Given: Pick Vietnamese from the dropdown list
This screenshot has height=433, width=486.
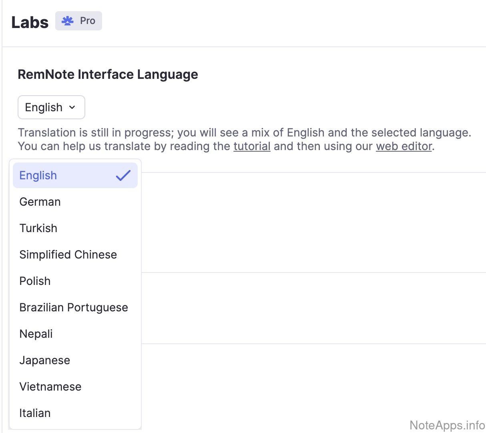Looking at the screenshot, I should [x=50, y=387].
